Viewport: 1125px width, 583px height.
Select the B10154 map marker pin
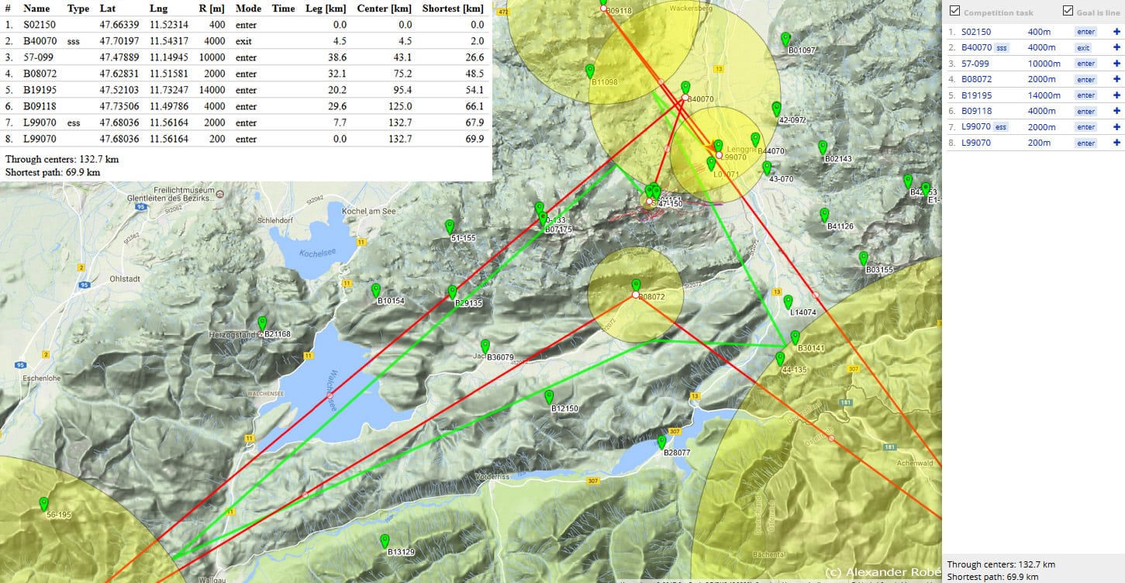click(377, 291)
